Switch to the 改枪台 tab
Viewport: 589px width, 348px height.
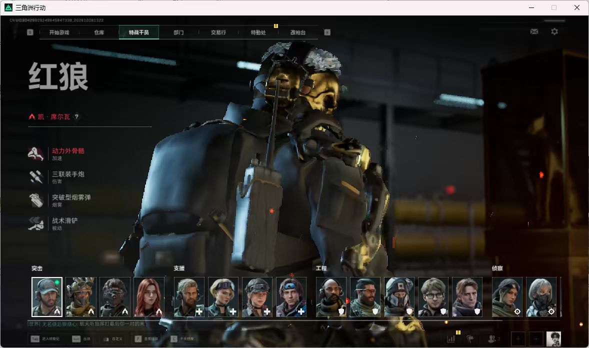point(298,32)
